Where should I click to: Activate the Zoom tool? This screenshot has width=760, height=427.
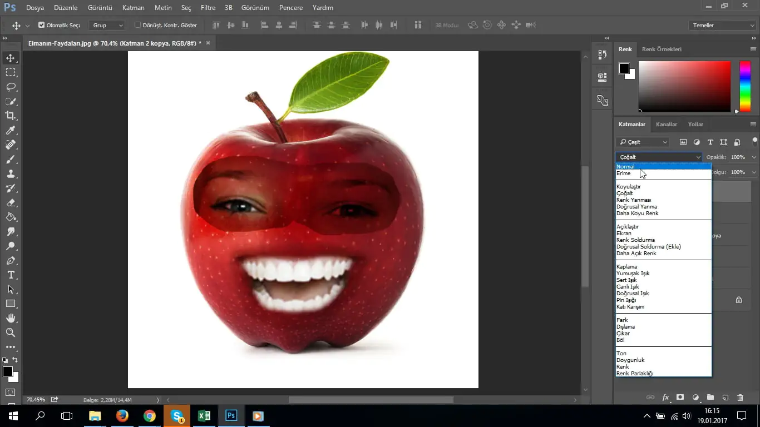coord(11,332)
